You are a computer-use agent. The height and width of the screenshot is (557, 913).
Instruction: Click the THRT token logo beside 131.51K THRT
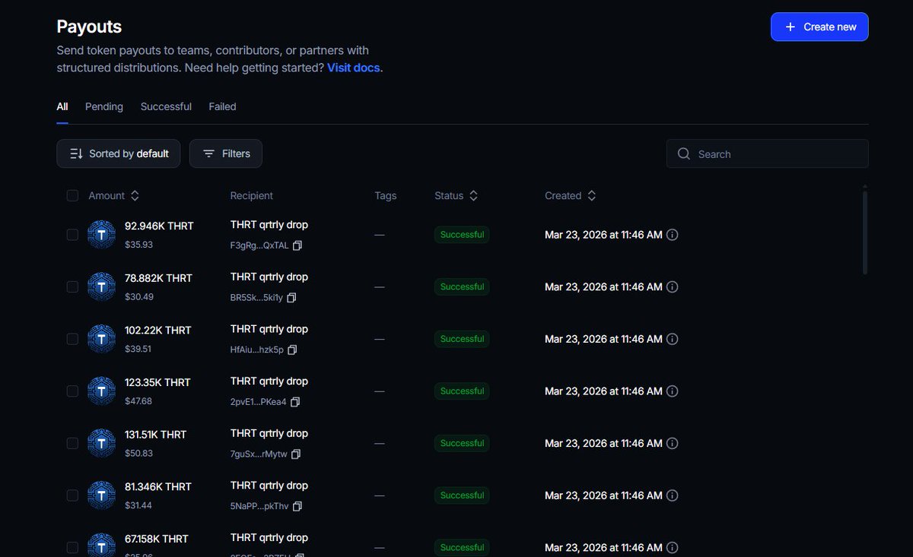pyautogui.click(x=101, y=443)
